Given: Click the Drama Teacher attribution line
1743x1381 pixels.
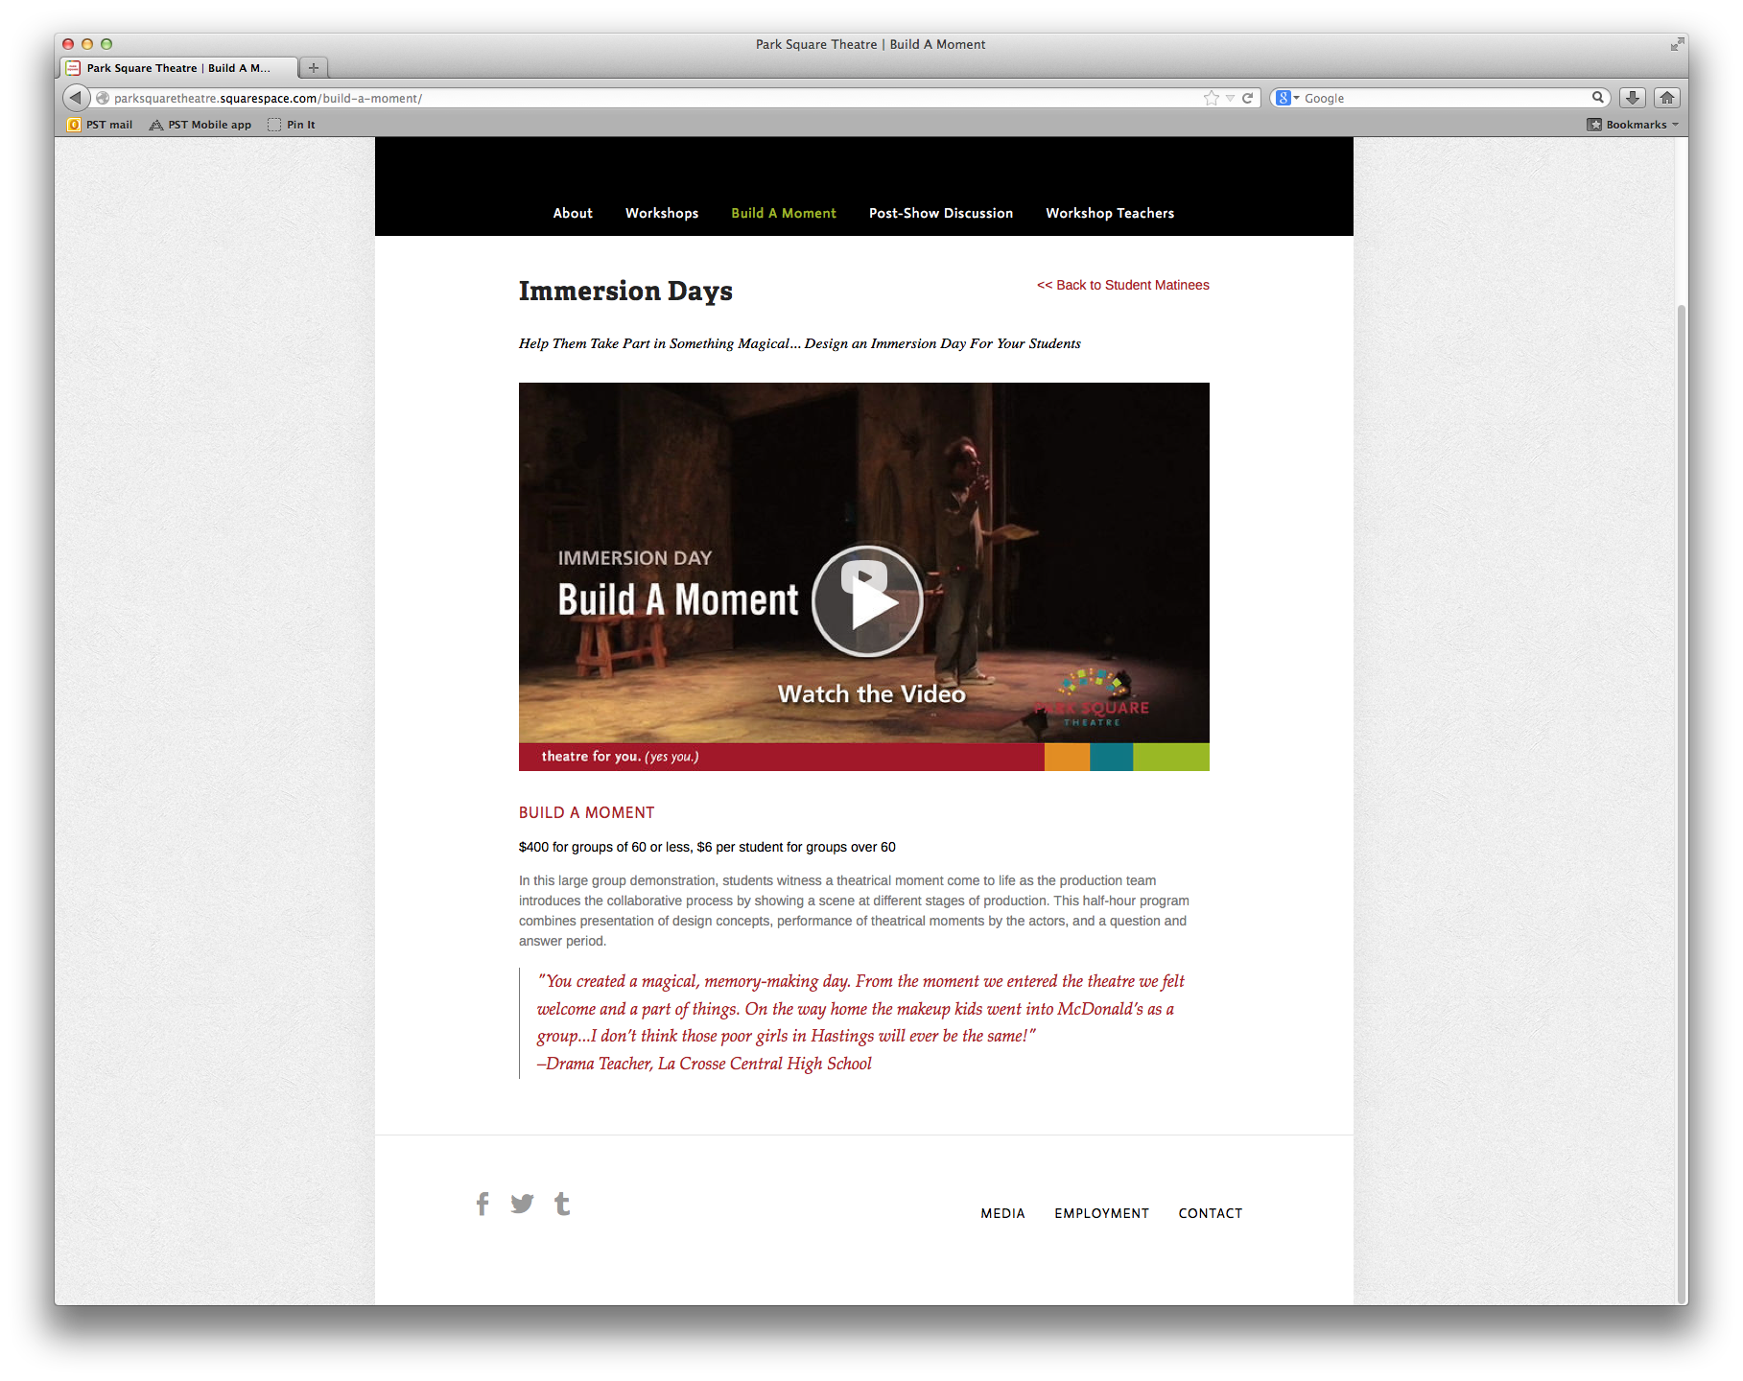Looking at the screenshot, I should tap(704, 1064).
